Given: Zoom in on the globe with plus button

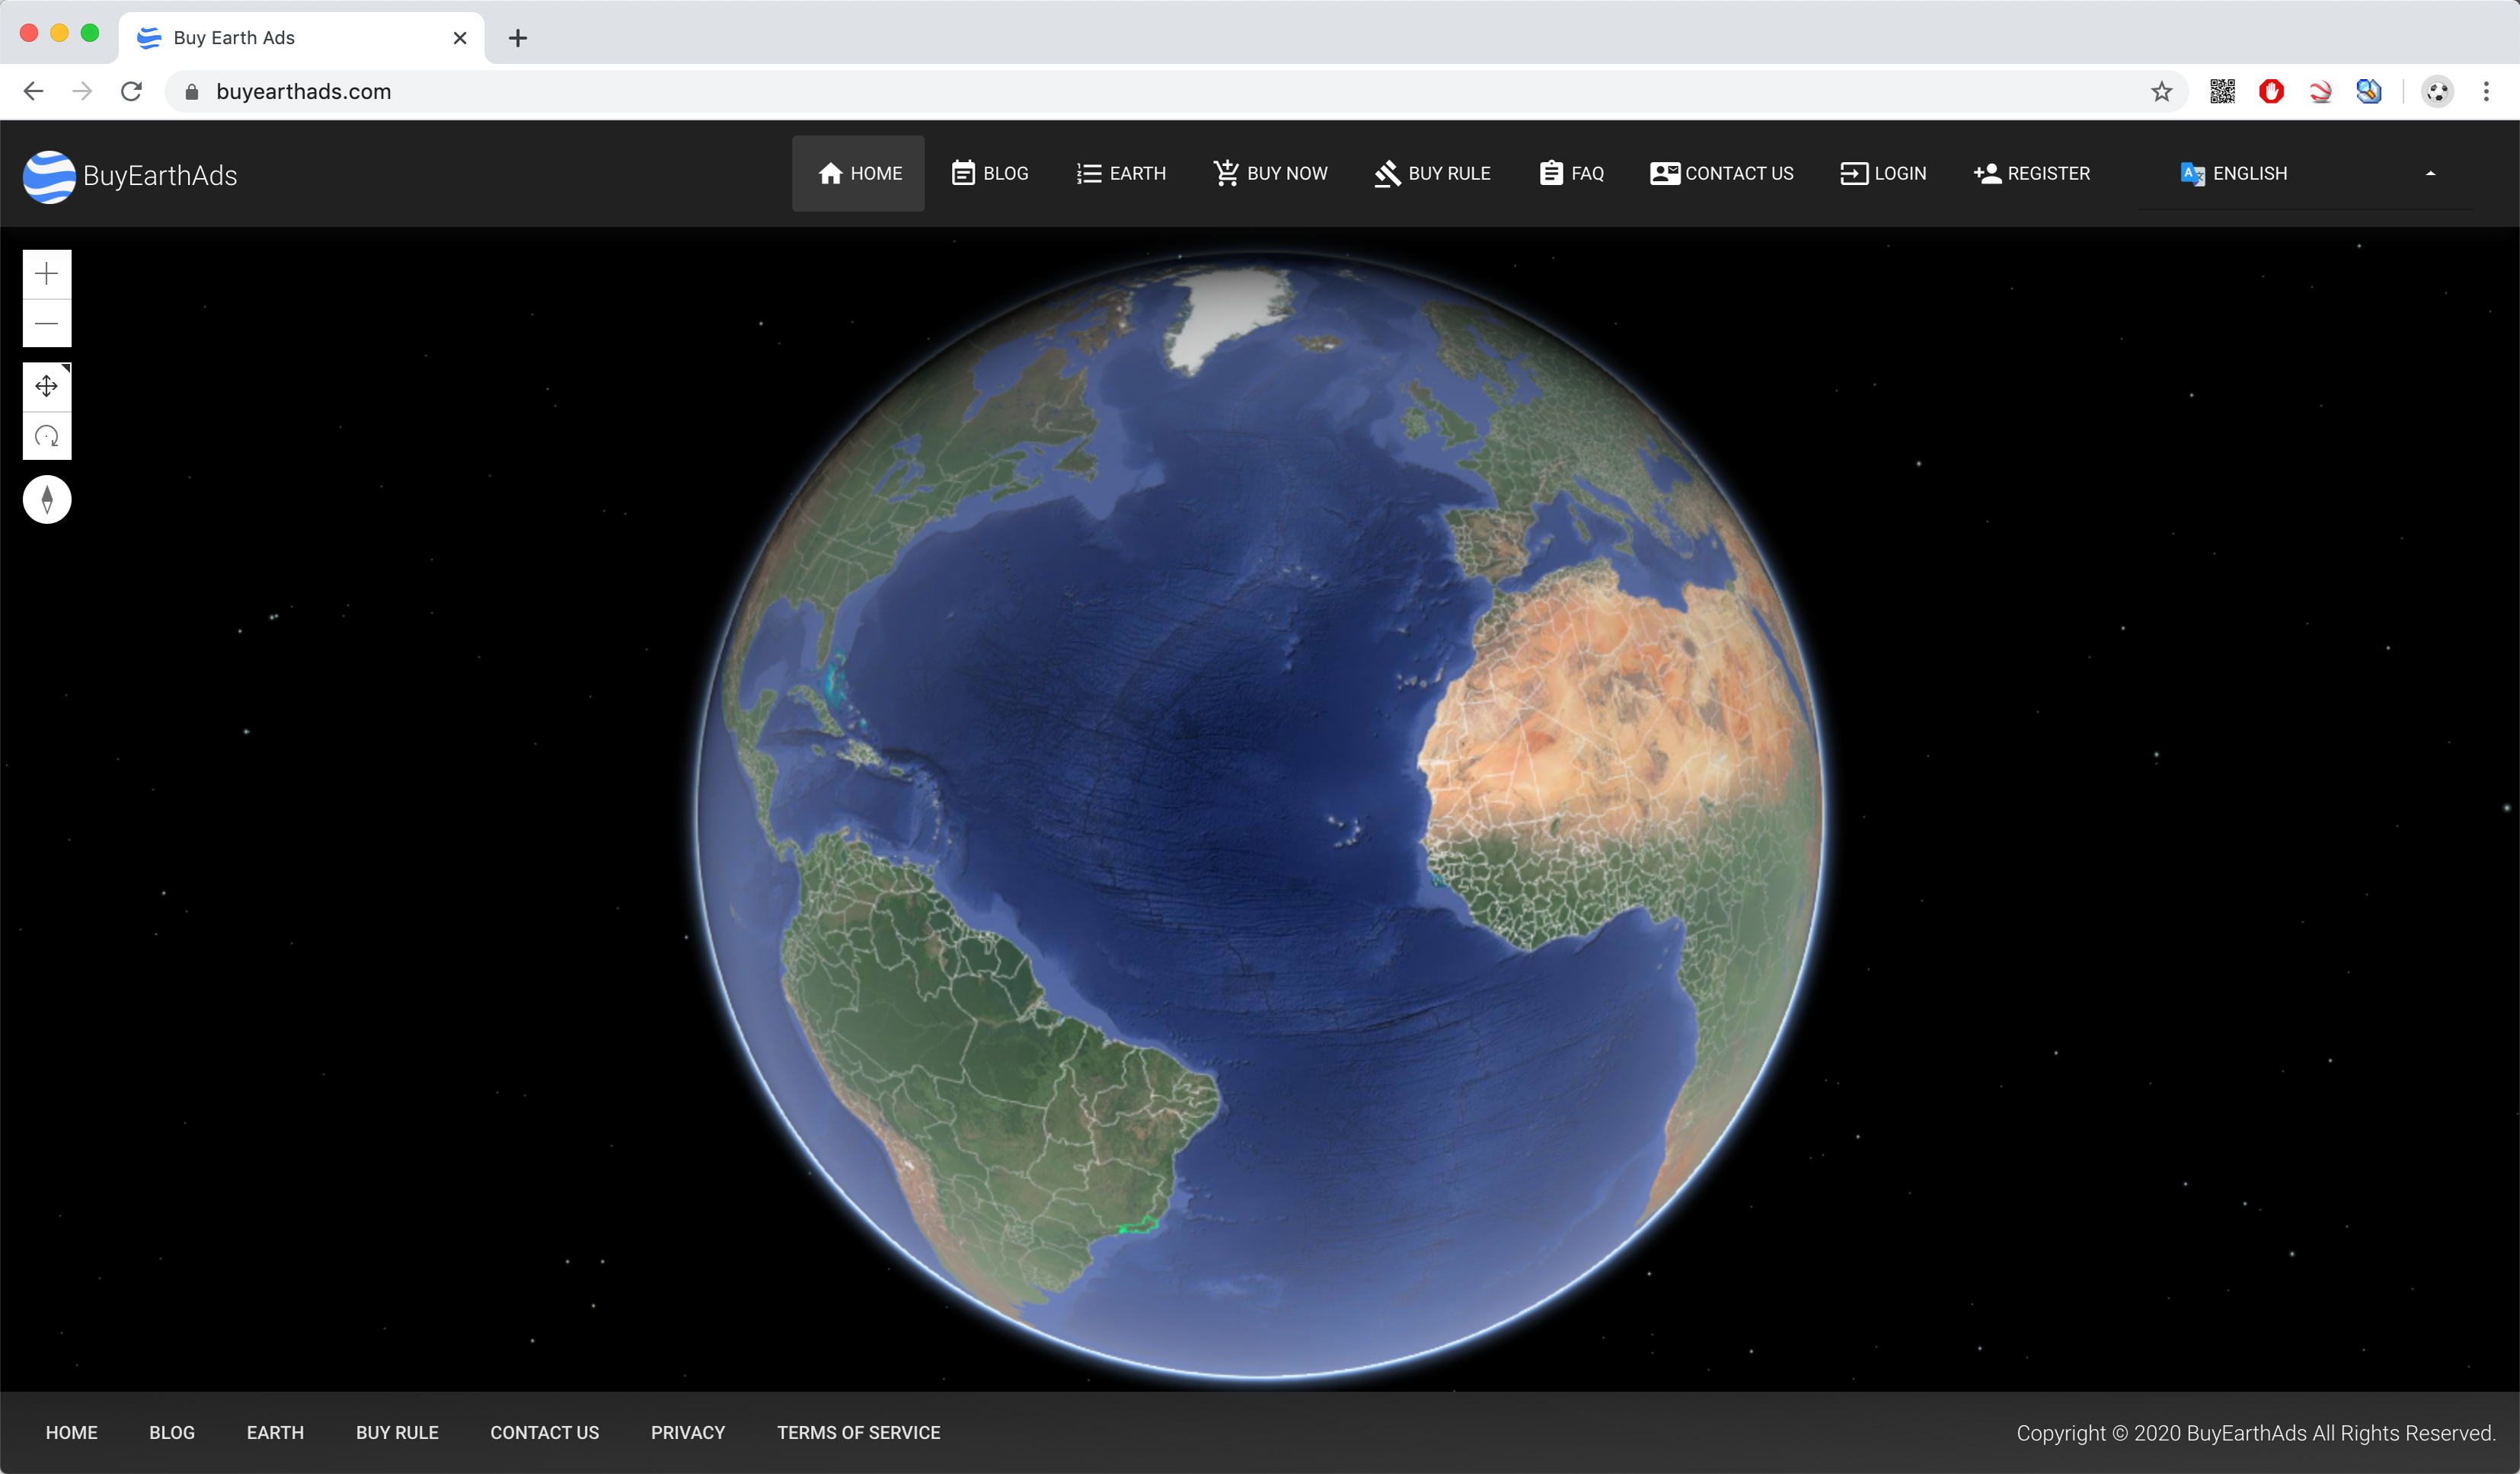Looking at the screenshot, I should (47, 274).
